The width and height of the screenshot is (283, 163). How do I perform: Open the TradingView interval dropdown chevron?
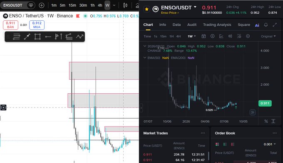pos(114,5)
